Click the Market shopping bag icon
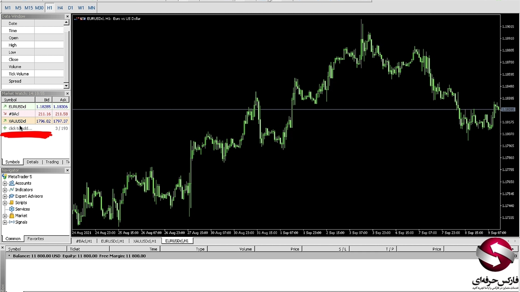This screenshot has height=292, width=520. pos(11,216)
